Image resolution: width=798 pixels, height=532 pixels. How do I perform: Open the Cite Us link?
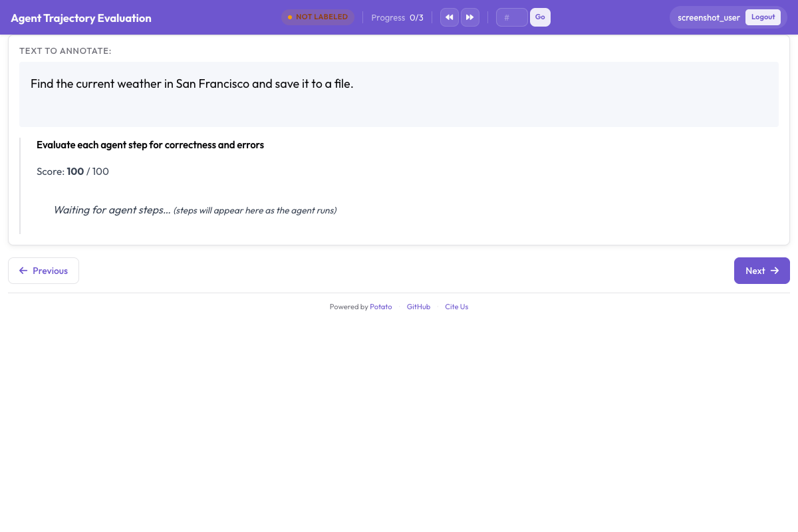456,307
